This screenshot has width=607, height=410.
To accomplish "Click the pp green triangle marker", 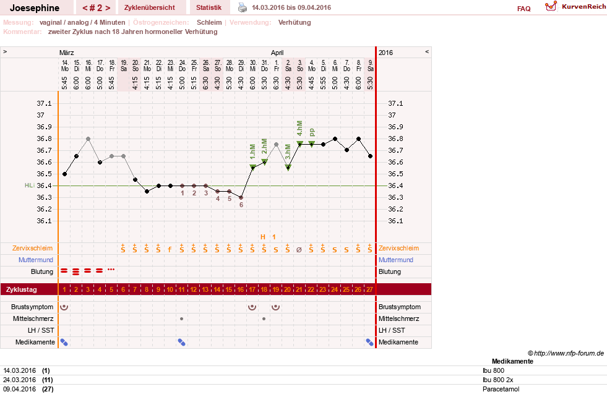I will (312, 144).
